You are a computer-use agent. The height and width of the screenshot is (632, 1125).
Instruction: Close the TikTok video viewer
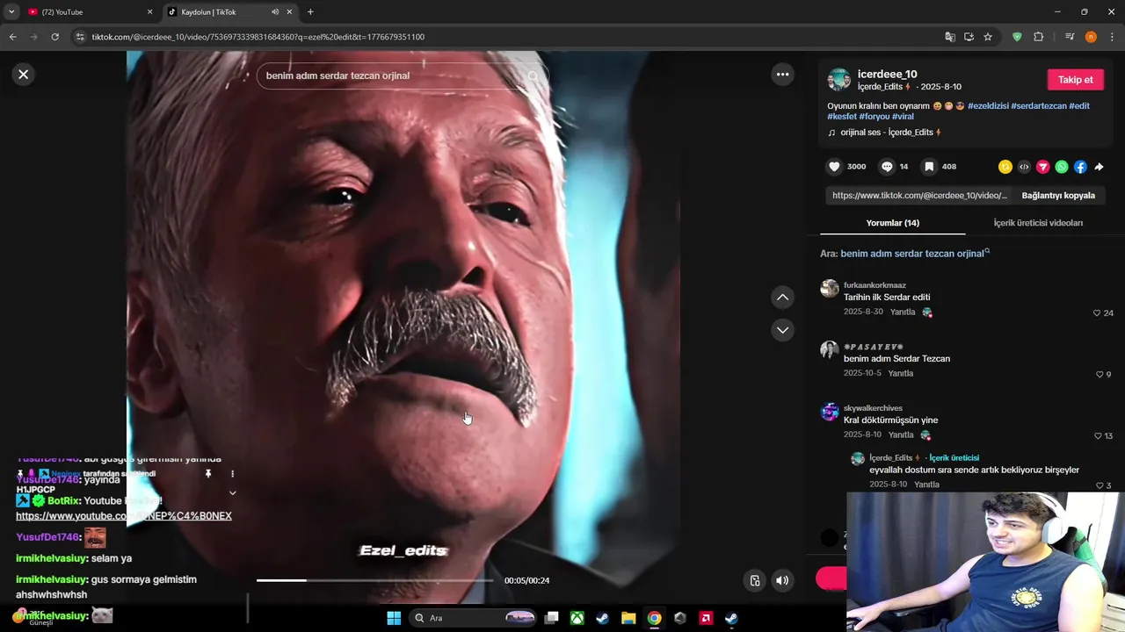tap(24, 75)
